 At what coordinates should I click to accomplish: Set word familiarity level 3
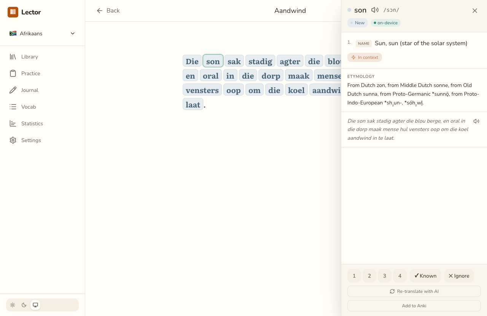(x=385, y=276)
